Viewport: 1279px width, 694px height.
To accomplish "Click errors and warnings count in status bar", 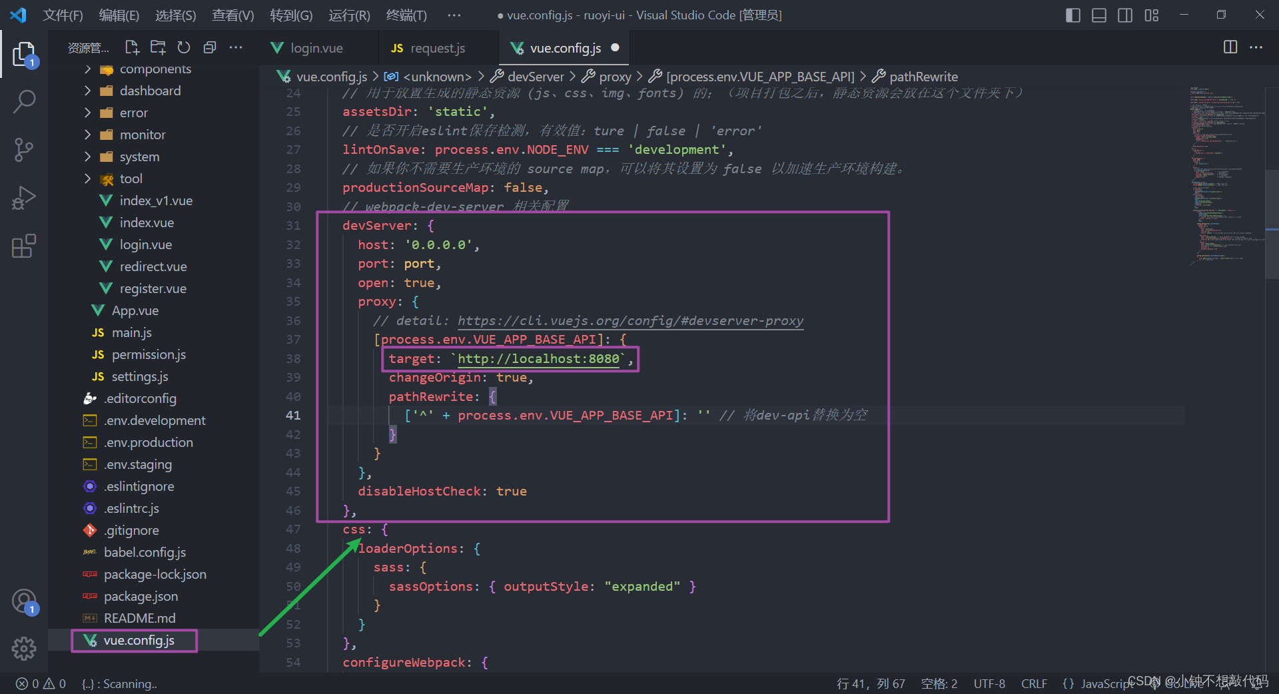I will click(41, 684).
